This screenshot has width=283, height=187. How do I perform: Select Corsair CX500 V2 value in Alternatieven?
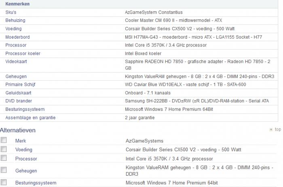click(184, 150)
